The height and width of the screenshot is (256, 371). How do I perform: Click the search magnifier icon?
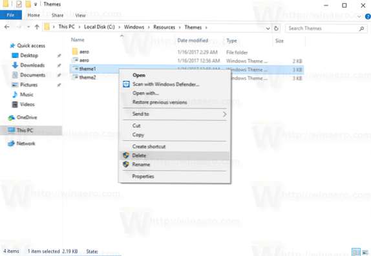[x=361, y=28]
